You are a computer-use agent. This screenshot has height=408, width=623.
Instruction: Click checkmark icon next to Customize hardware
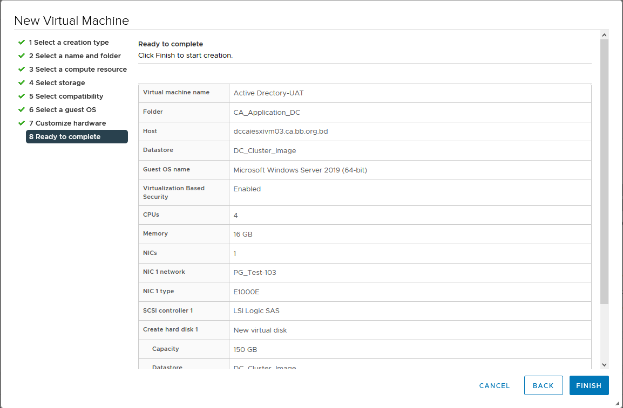(x=22, y=123)
